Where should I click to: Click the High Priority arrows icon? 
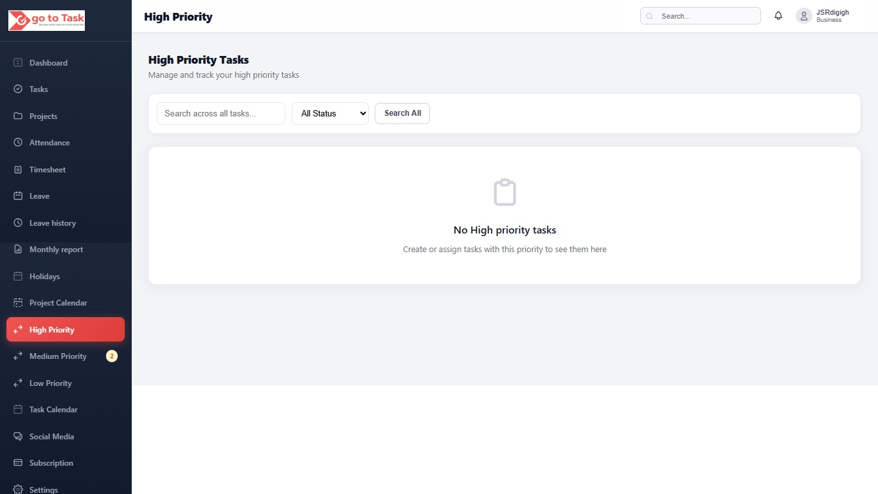point(18,329)
